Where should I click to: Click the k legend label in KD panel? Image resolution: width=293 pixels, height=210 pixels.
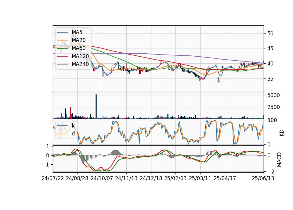click(73, 126)
